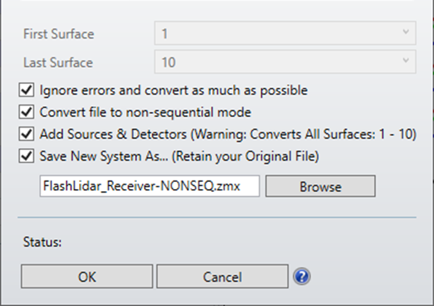Click the blue help question mark icon
This screenshot has height=306, width=434.
pyautogui.click(x=303, y=276)
